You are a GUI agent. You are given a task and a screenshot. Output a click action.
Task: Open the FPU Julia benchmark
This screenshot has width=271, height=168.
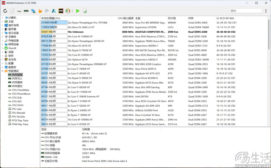pos(17,109)
